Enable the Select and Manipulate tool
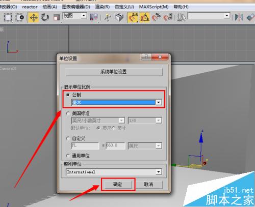This screenshot has width=255, height=207. click(108, 17)
